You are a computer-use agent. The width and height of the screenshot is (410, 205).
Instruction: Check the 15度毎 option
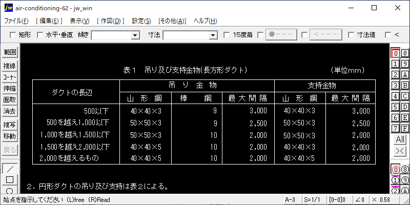227,35
